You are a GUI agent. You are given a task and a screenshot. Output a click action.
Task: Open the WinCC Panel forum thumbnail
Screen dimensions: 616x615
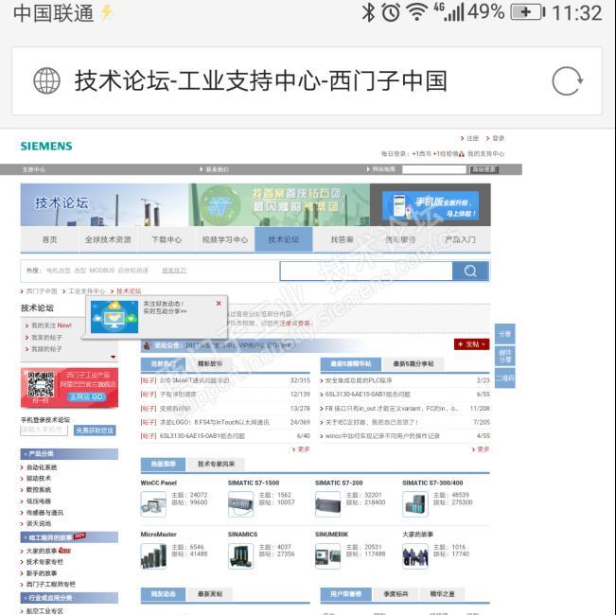point(153,504)
